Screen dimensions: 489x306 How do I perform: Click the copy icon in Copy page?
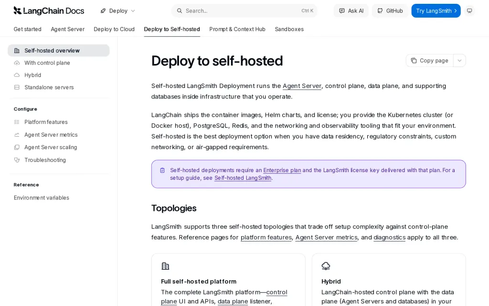point(414,60)
